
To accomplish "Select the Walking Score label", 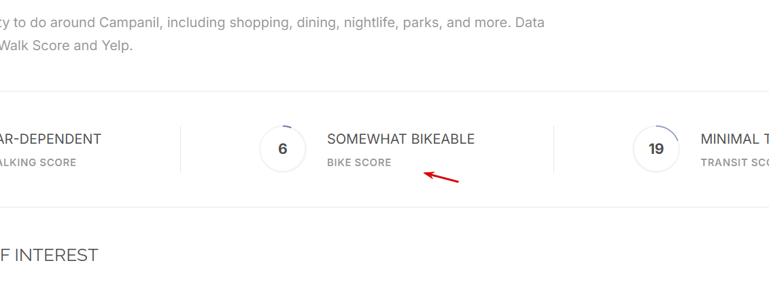I will [38, 163].
